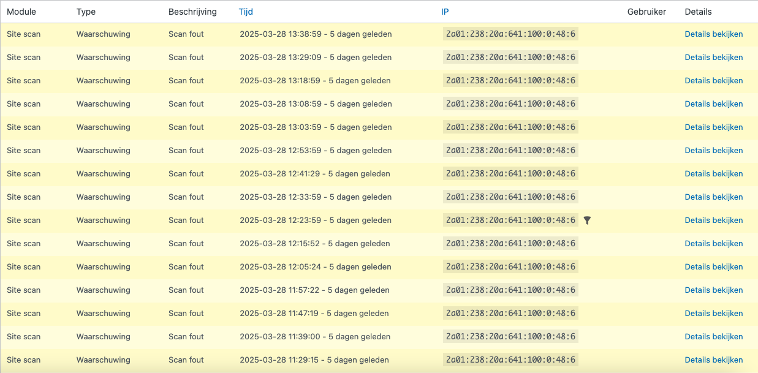
Task: Click the IP address for the 11:57:22 scan
Action: point(510,290)
